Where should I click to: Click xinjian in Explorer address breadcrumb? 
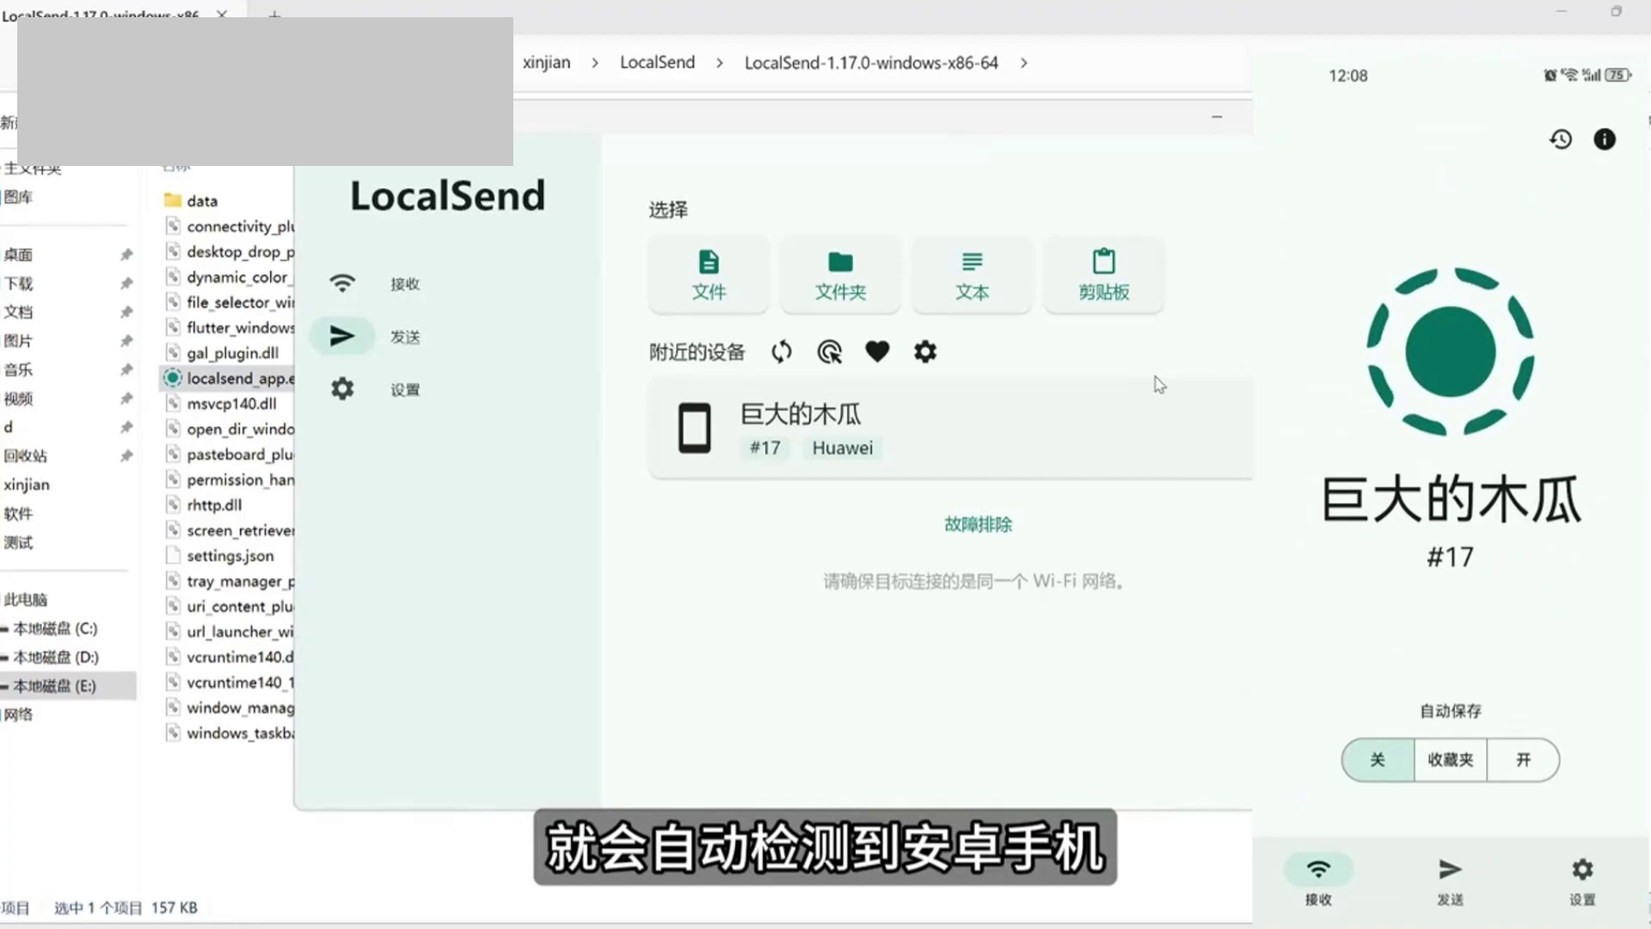(x=546, y=63)
